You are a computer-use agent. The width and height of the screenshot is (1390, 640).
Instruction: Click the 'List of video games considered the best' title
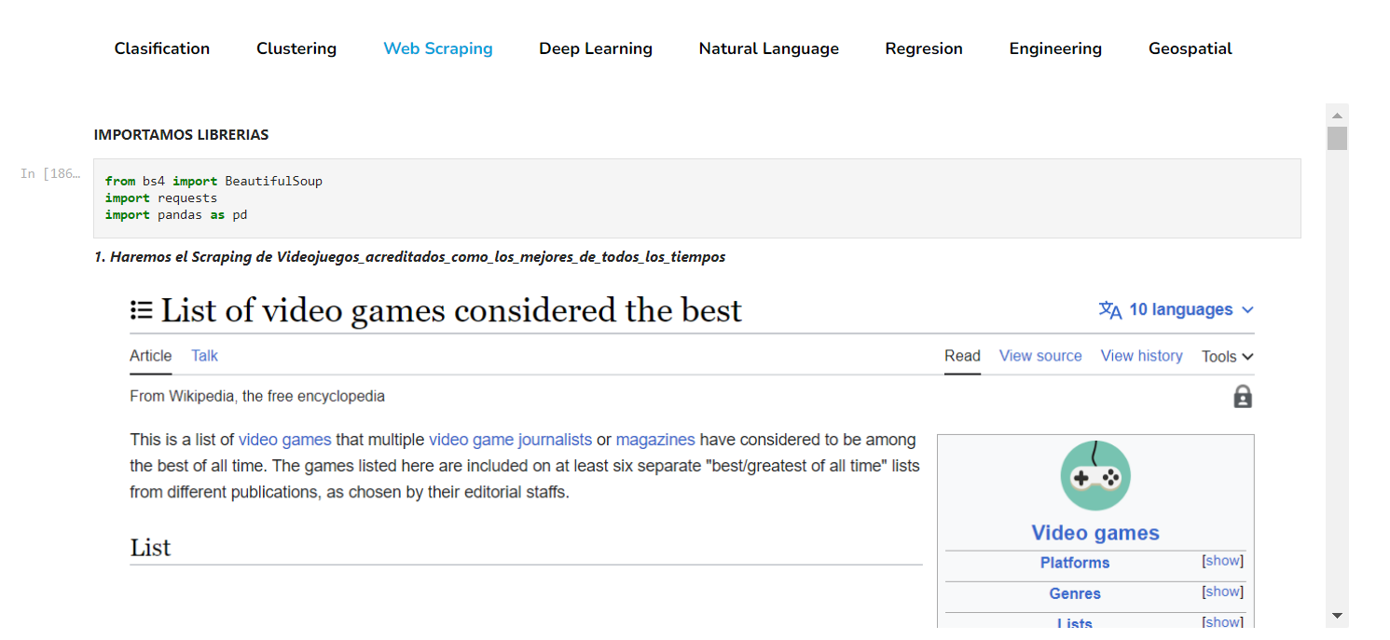451,310
